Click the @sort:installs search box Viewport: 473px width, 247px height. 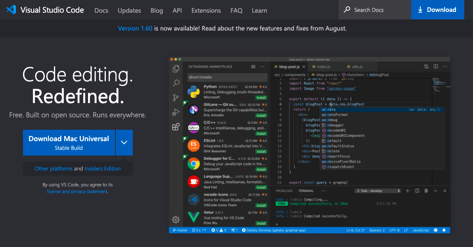pyautogui.click(x=227, y=77)
